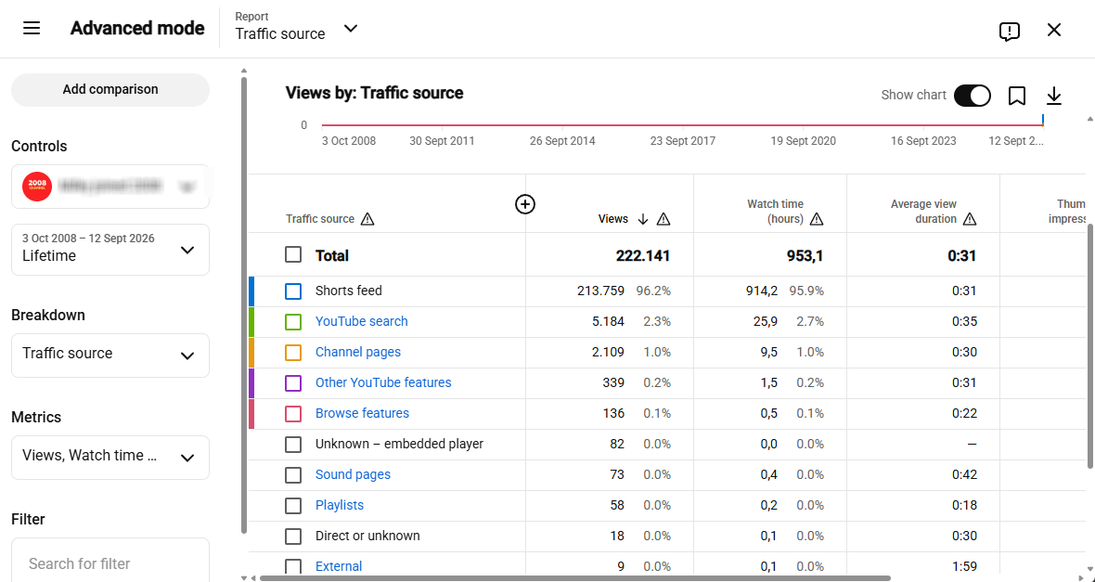Download the report via the download arrow icon
Screen dimensions: 1095x582
pos(1054,96)
